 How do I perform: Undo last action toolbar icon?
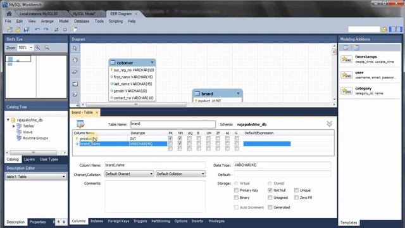click(x=37, y=30)
